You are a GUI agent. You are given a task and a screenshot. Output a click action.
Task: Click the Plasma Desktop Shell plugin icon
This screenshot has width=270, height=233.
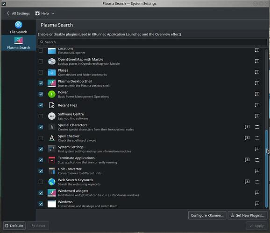point(52,83)
